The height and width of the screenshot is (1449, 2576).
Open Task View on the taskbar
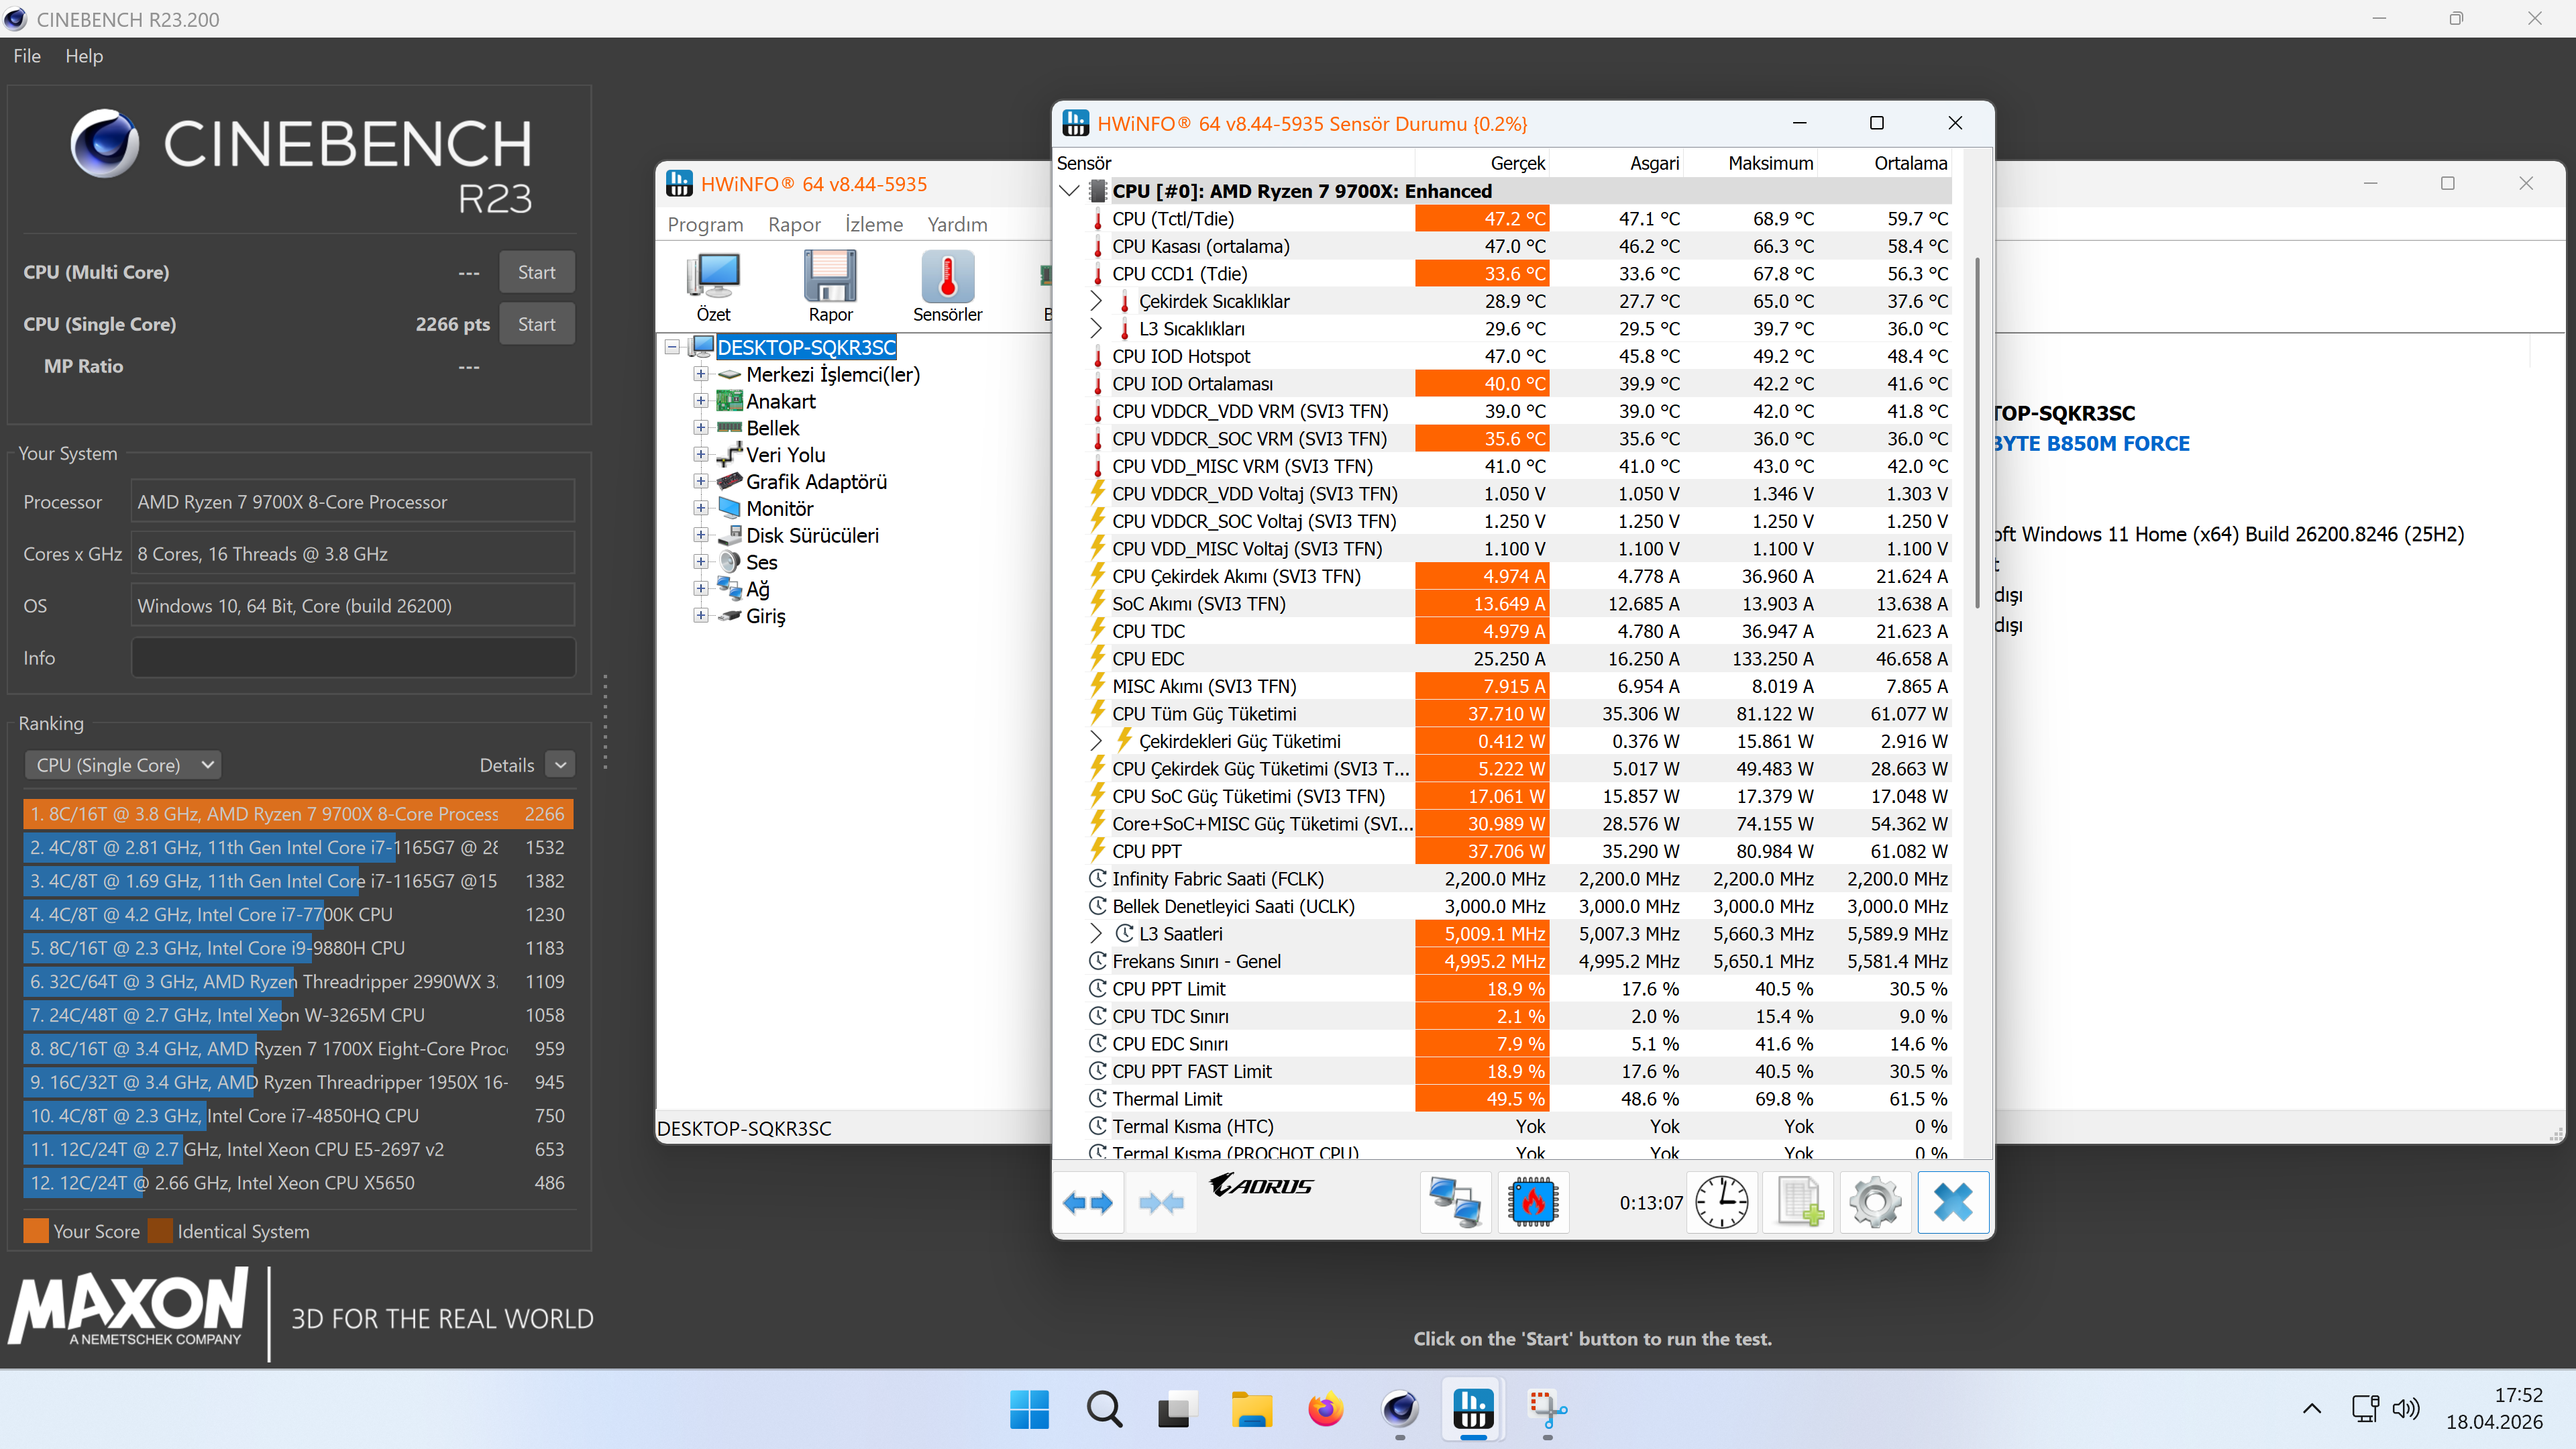coord(1178,1410)
